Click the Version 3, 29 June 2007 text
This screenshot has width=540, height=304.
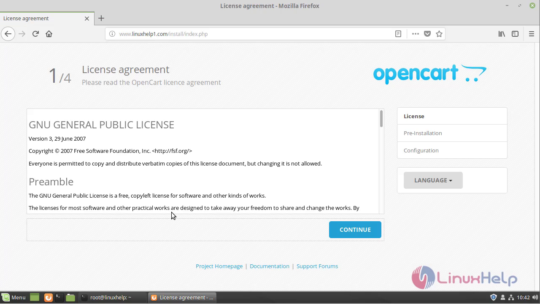click(57, 138)
